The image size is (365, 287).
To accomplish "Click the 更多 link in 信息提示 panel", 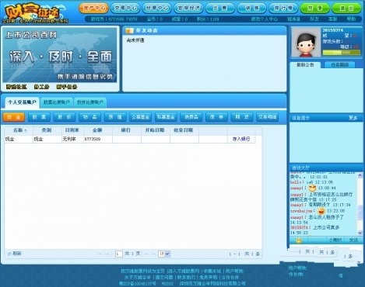I will [x=353, y=118].
